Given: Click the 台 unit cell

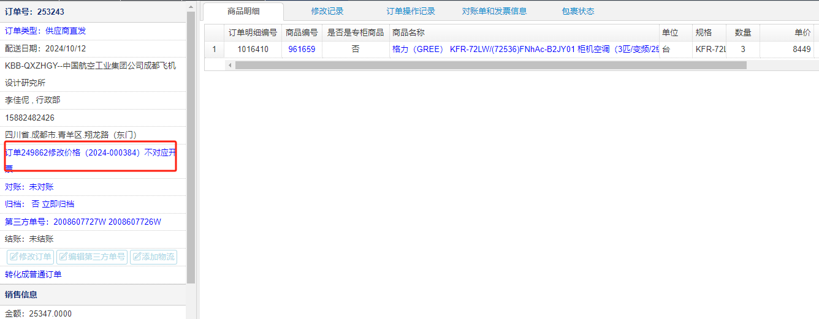Looking at the screenshot, I should coord(676,49).
